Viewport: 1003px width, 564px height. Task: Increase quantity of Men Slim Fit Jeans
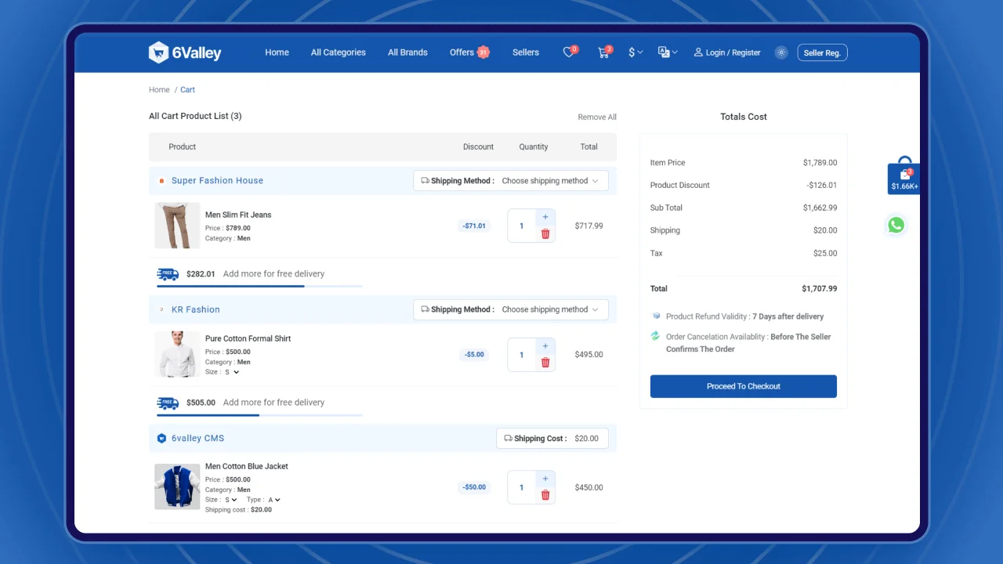coord(545,216)
